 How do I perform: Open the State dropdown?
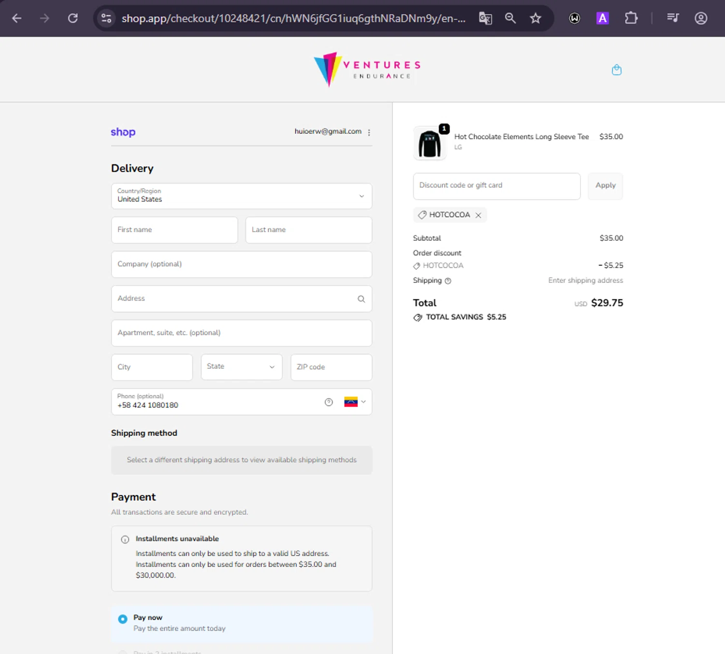[x=242, y=367]
